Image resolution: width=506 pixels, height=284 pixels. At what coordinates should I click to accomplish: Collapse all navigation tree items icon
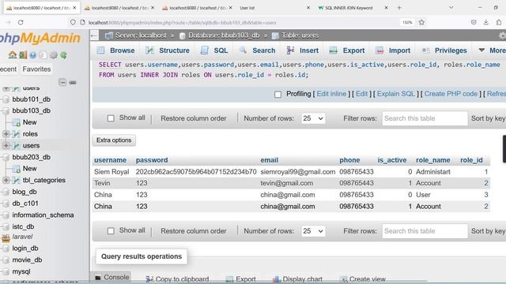(x=62, y=82)
